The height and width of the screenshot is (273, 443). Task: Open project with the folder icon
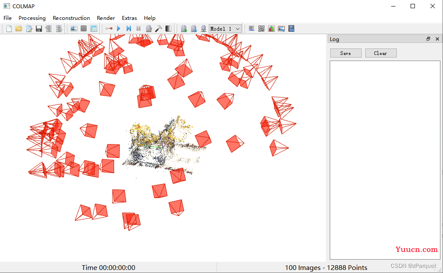[x=19, y=29]
